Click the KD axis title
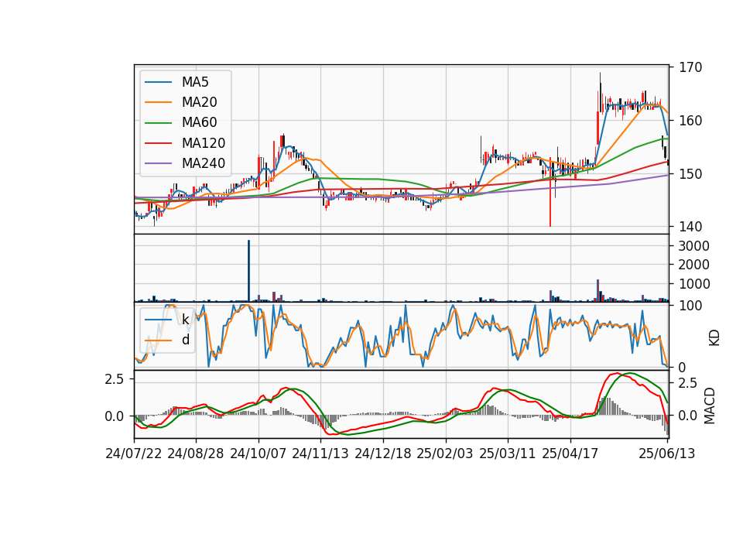Viewport: 743px width, 534px height. pyautogui.click(x=714, y=337)
